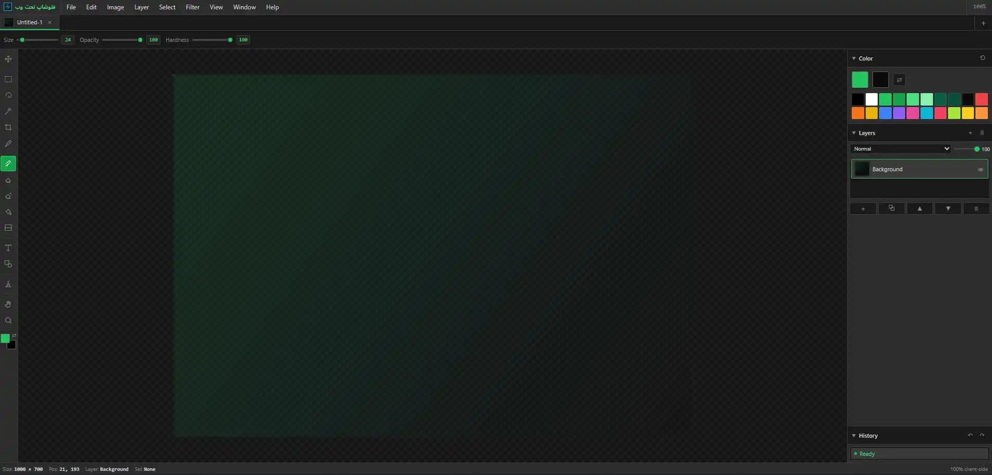Click the redo arrow in History header
The image size is (992, 475).
click(x=982, y=435)
